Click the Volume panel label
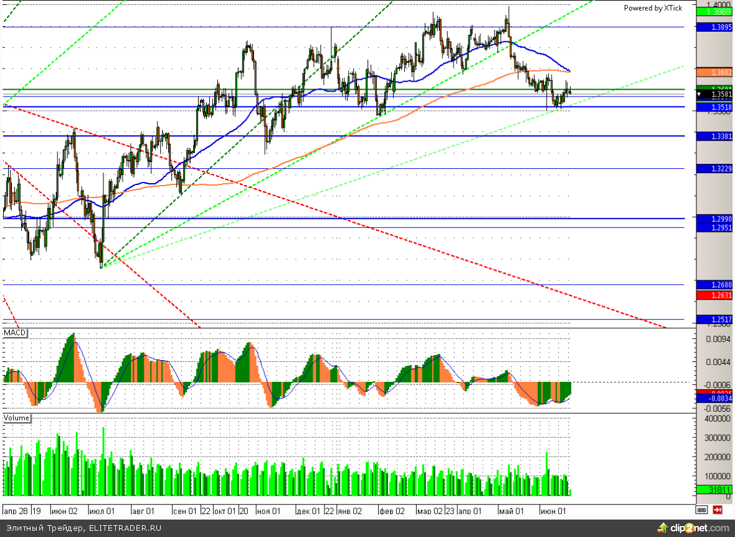Viewport: 735px width, 537px height. 16,418
